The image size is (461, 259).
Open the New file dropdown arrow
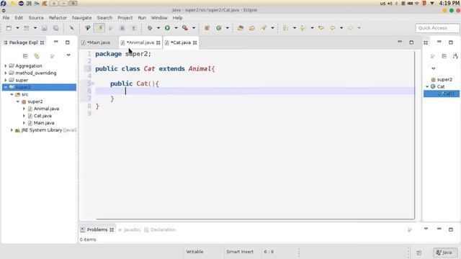(17, 28)
